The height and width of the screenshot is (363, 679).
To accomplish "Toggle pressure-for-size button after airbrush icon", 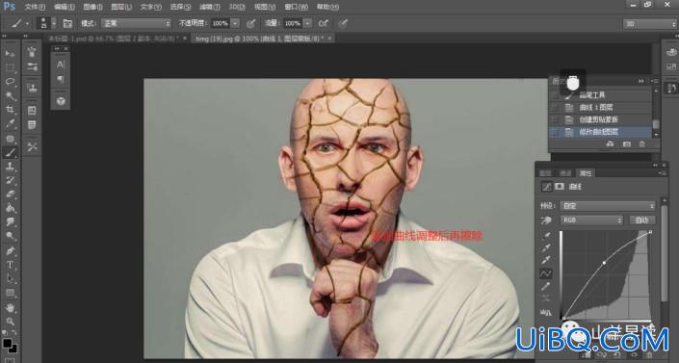I will click(x=343, y=23).
